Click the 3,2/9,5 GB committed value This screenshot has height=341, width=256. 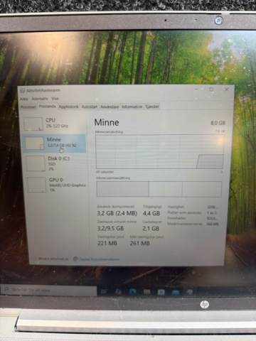pyautogui.click(x=110, y=228)
